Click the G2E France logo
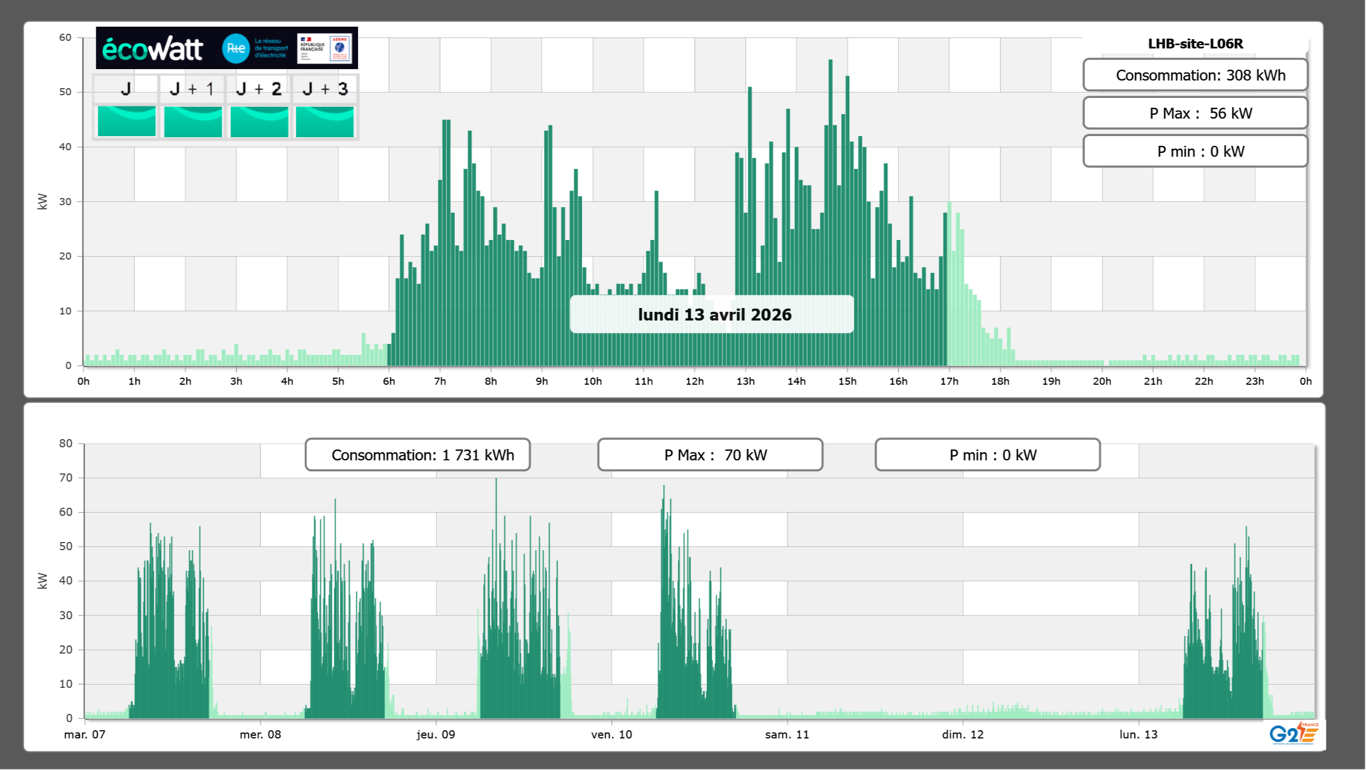This screenshot has width=1366, height=770. (x=1294, y=734)
